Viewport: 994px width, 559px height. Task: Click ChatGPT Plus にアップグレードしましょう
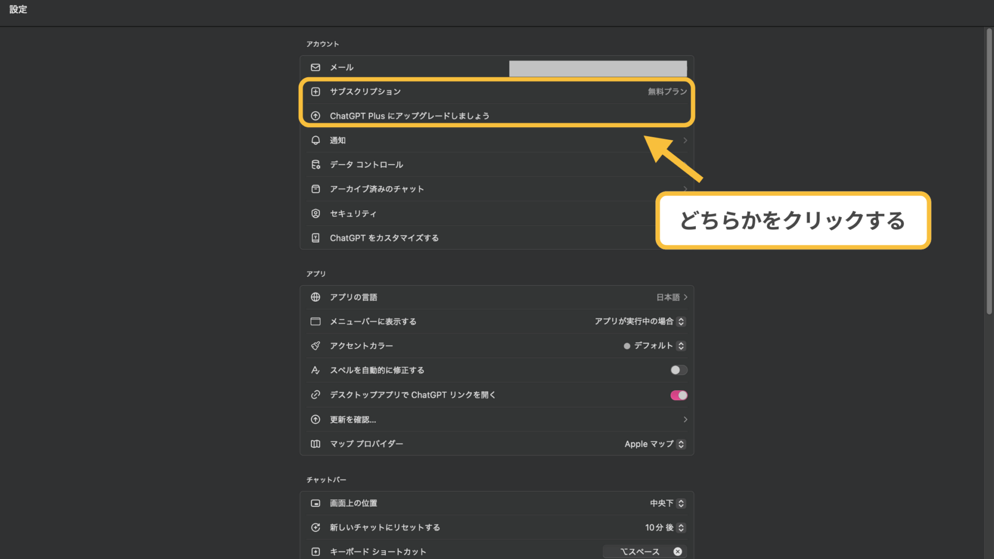(410, 116)
